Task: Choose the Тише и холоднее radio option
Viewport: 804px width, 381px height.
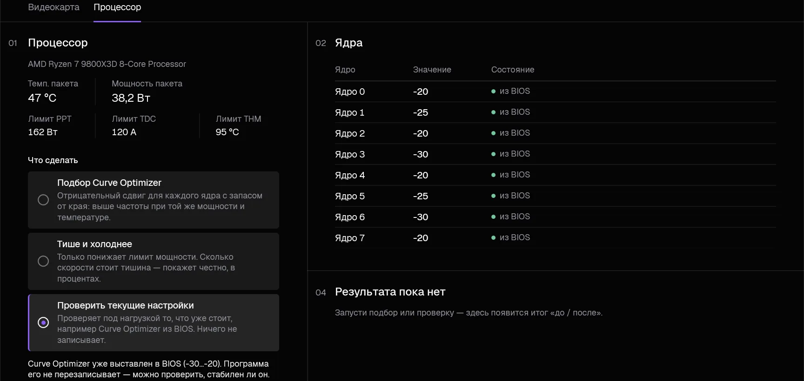Action: [x=43, y=261]
